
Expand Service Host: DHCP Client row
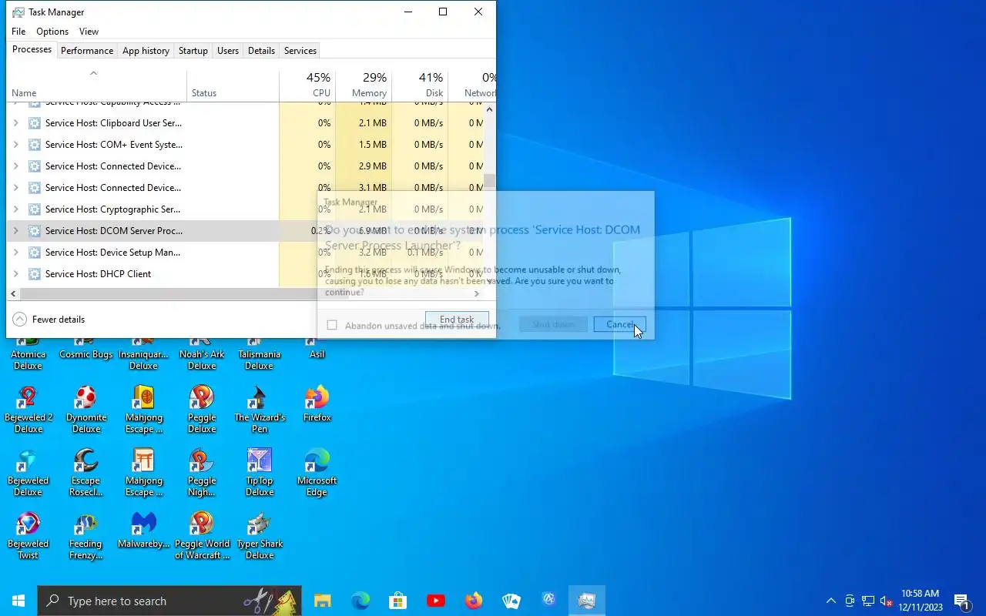[x=16, y=274]
